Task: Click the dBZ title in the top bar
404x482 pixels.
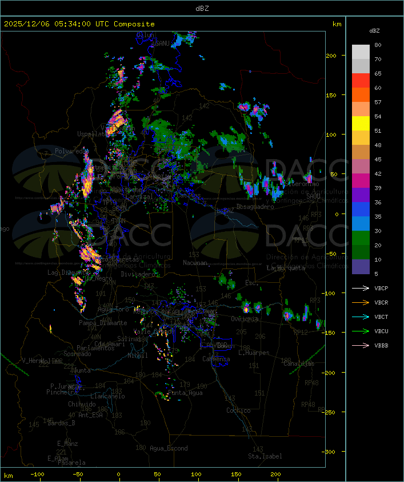Action: 202,9
